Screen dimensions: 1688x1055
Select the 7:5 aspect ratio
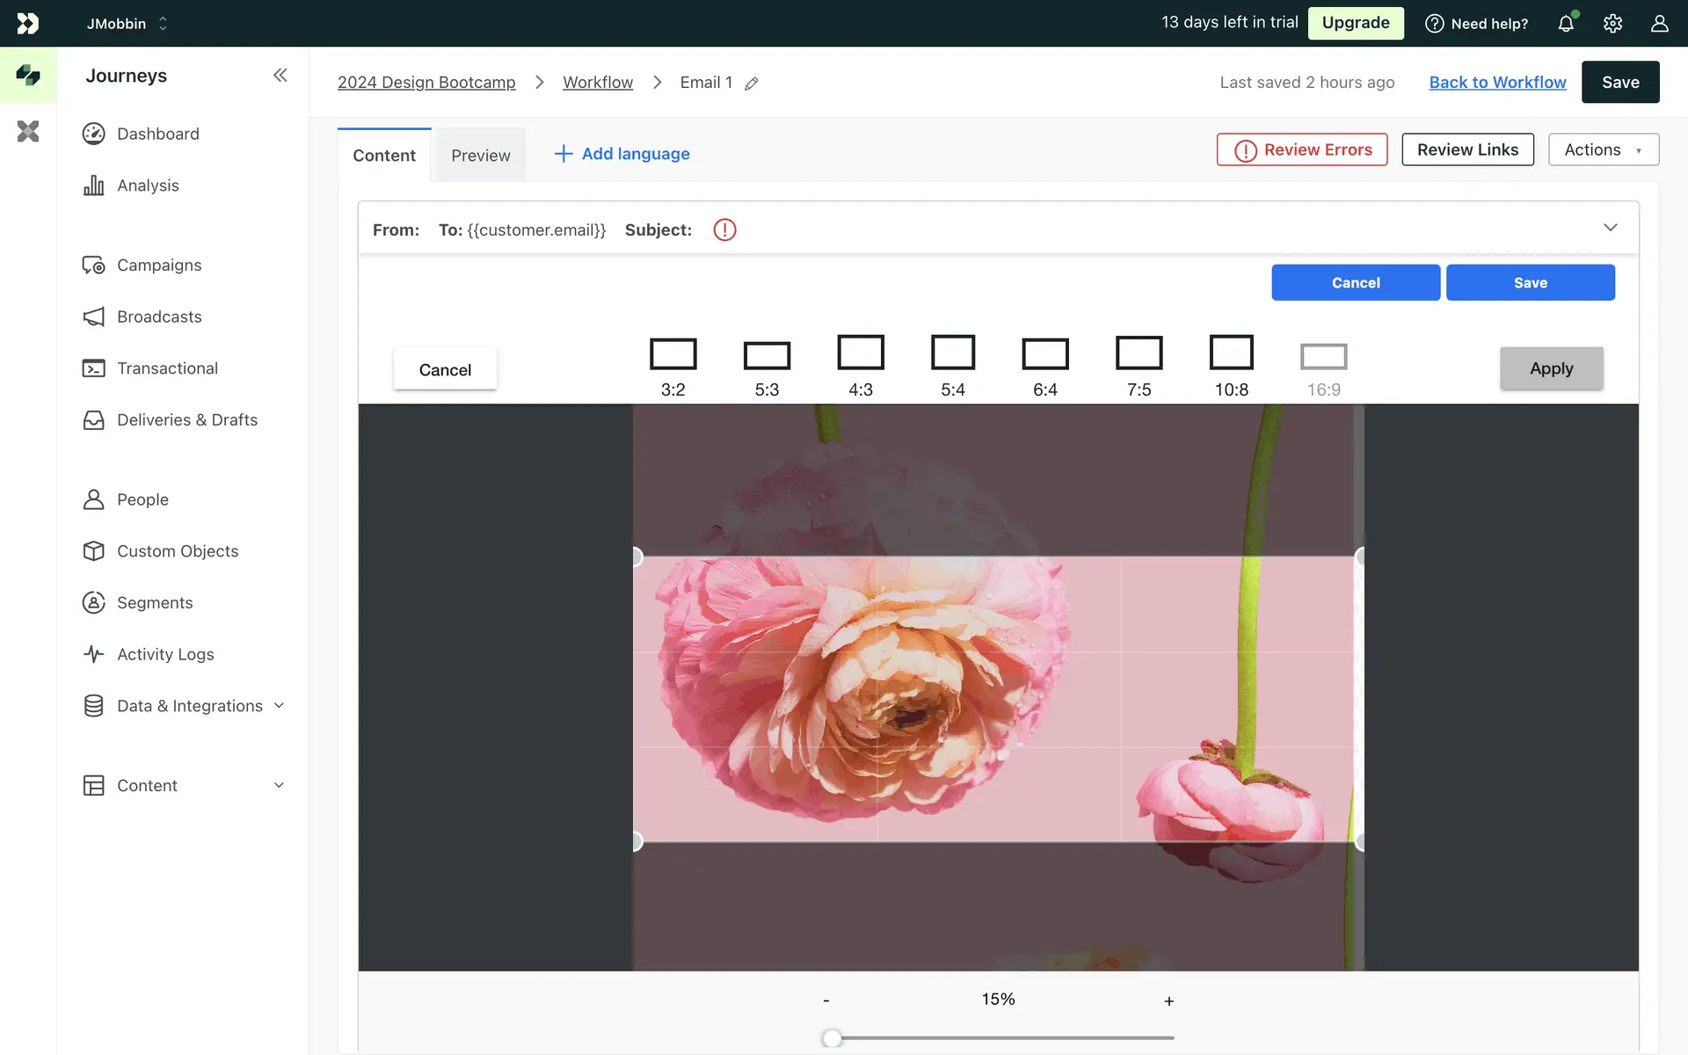[1139, 353]
